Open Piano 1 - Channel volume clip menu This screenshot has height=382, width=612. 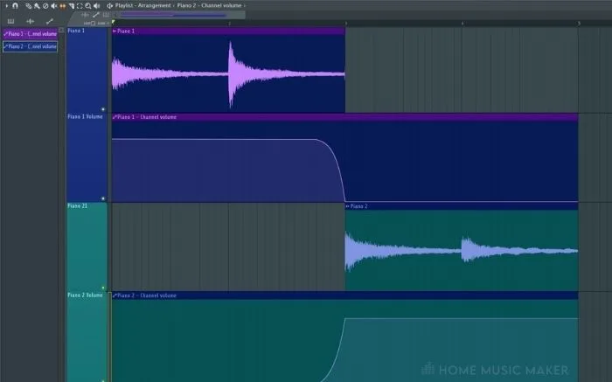(115, 117)
